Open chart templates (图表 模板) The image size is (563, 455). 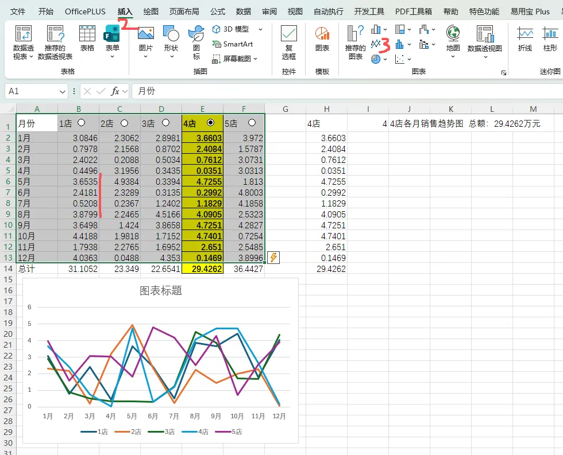pos(322,38)
